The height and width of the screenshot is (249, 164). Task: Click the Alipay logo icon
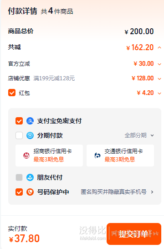click(x=30, y=121)
